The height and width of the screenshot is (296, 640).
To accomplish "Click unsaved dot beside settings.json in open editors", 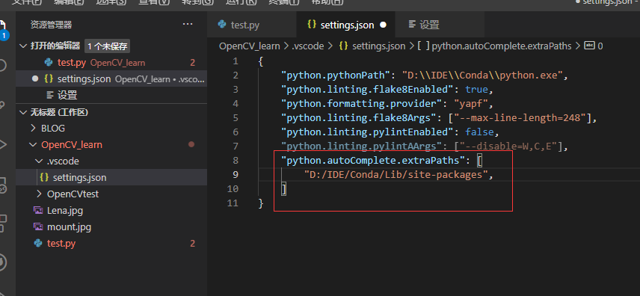I will pyautogui.click(x=34, y=78).
